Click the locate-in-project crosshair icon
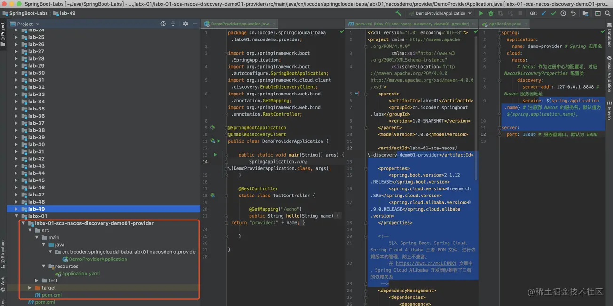This screenshot has height=306, width=613. click(163, 24)
